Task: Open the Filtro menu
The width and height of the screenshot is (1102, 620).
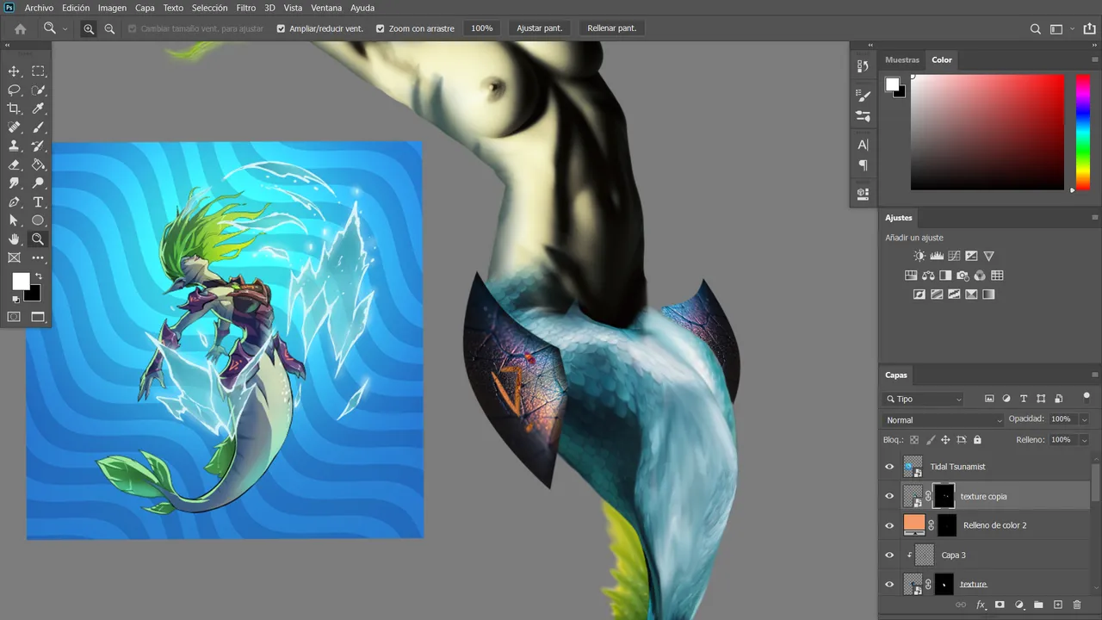Action: click(x=245, y=8)
